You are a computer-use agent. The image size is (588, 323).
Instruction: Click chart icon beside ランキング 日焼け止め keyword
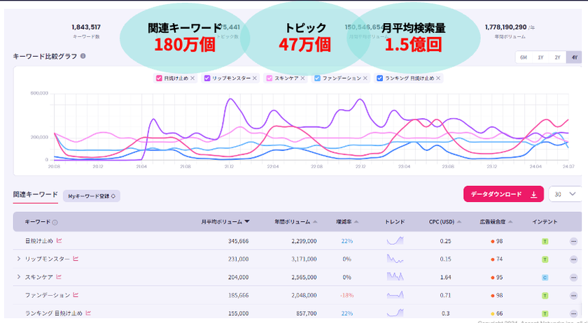(x=88, y=313)
